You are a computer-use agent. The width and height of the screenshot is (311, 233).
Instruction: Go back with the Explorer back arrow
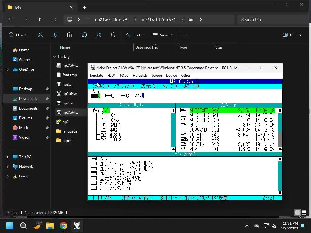[11, 19]
